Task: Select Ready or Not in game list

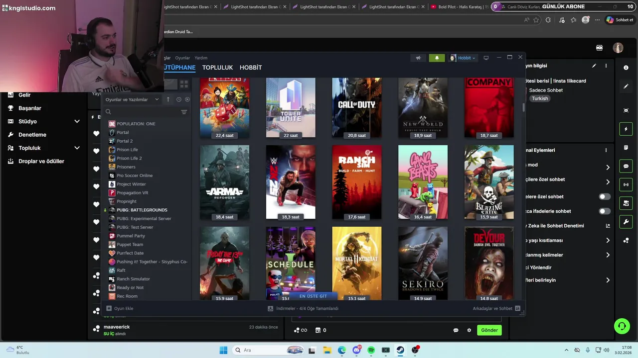Action: (x=130, y=287)
